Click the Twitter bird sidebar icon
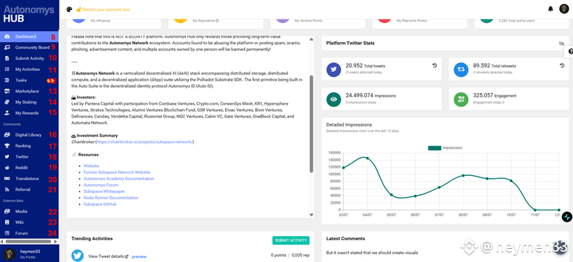This screenshot has height=262, width=573. click(x=7, y=157)
